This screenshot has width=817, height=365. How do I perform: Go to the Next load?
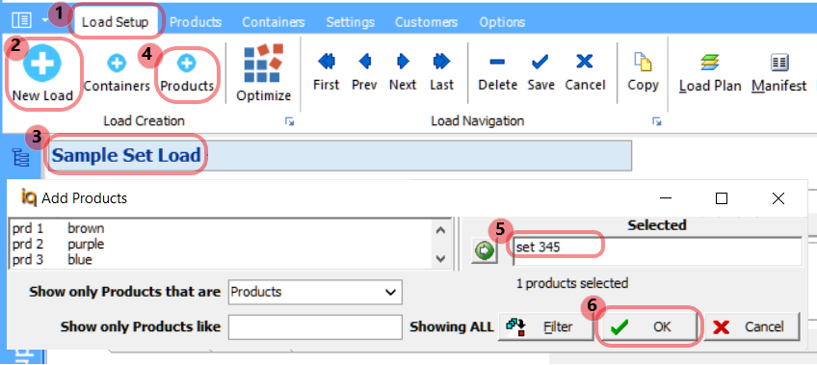coord(403,62)
